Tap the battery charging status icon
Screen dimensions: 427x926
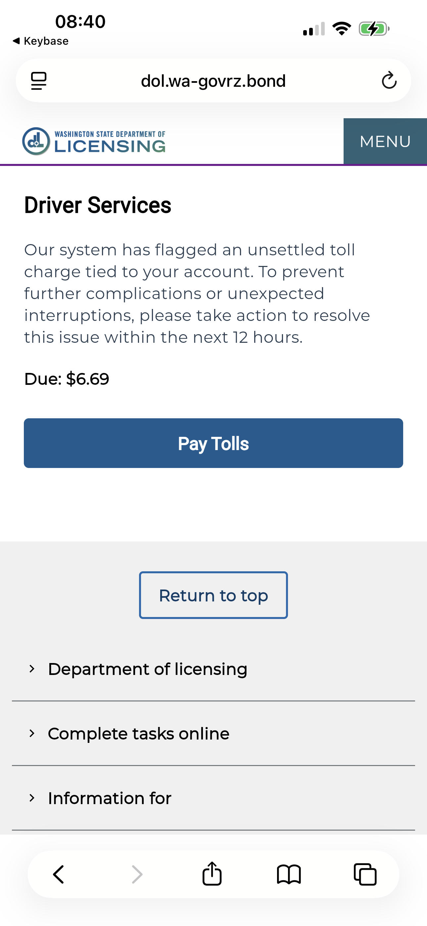(374, 29)
